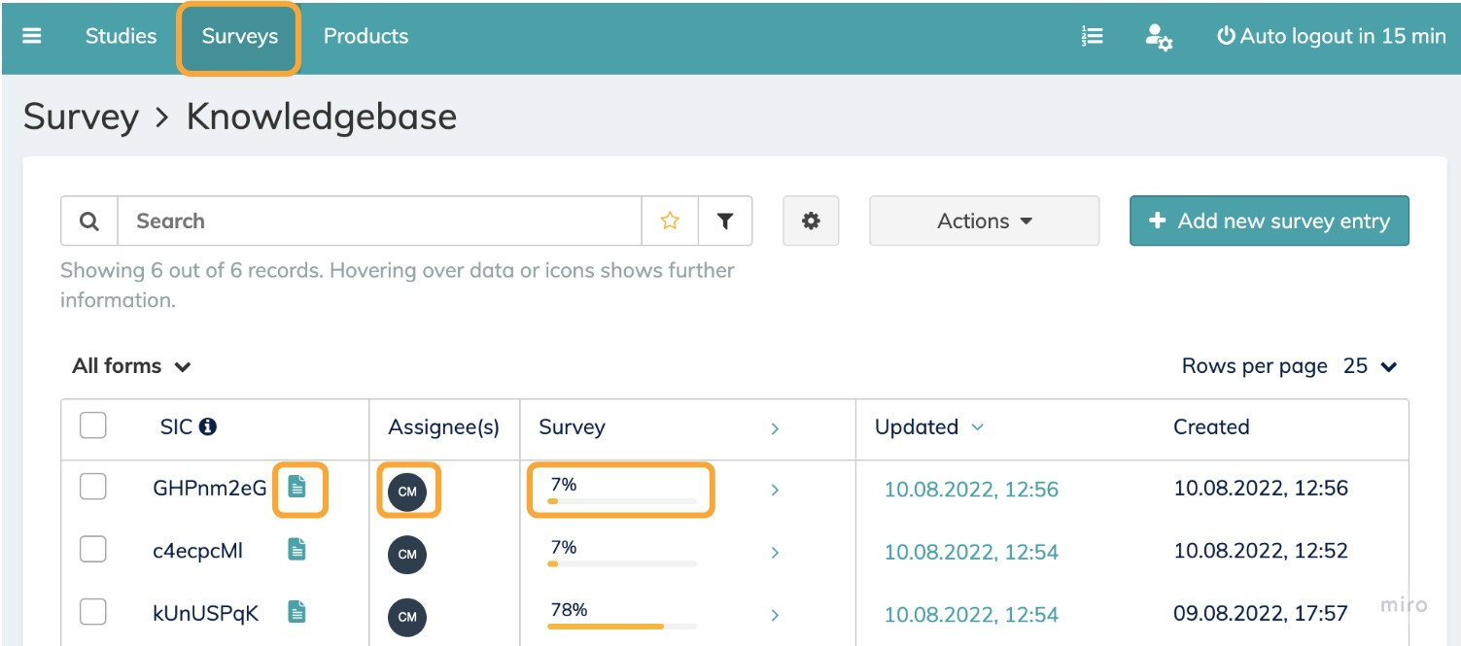Open the Actions dropdown
This screenshot has height=646, width=1461.
(984, 221)
